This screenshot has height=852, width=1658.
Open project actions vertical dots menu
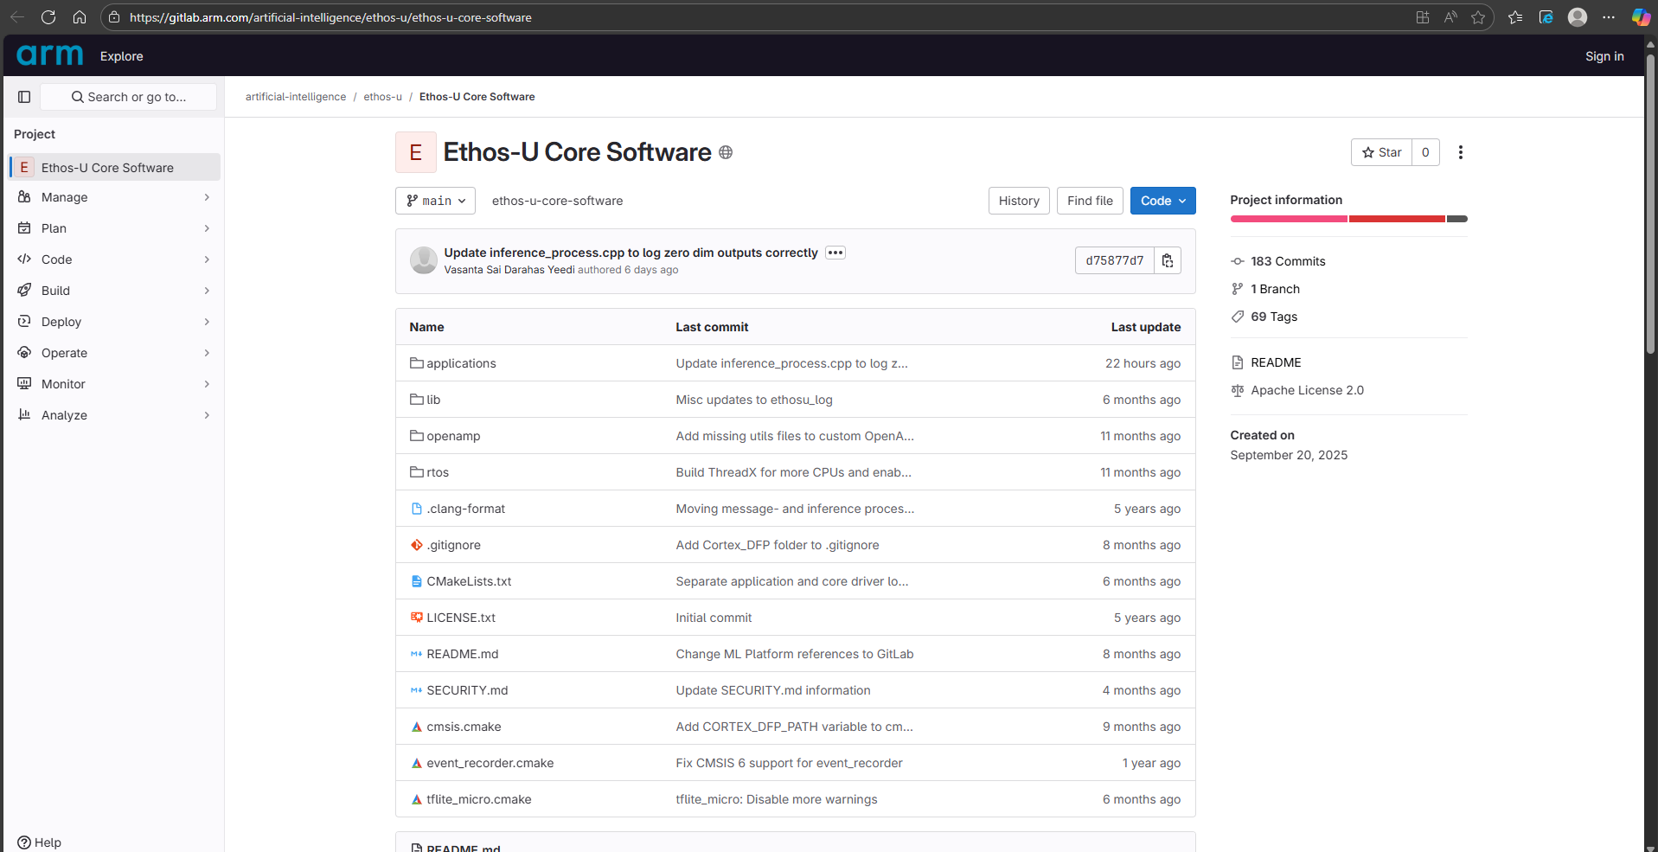(x=1461, y=152)
